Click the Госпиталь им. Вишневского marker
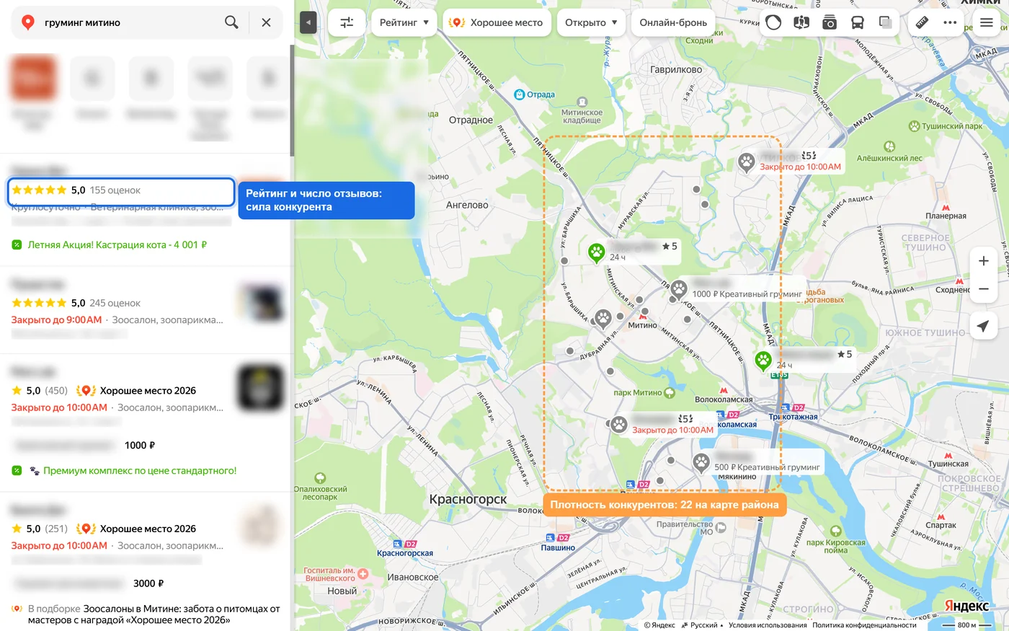 363,574
